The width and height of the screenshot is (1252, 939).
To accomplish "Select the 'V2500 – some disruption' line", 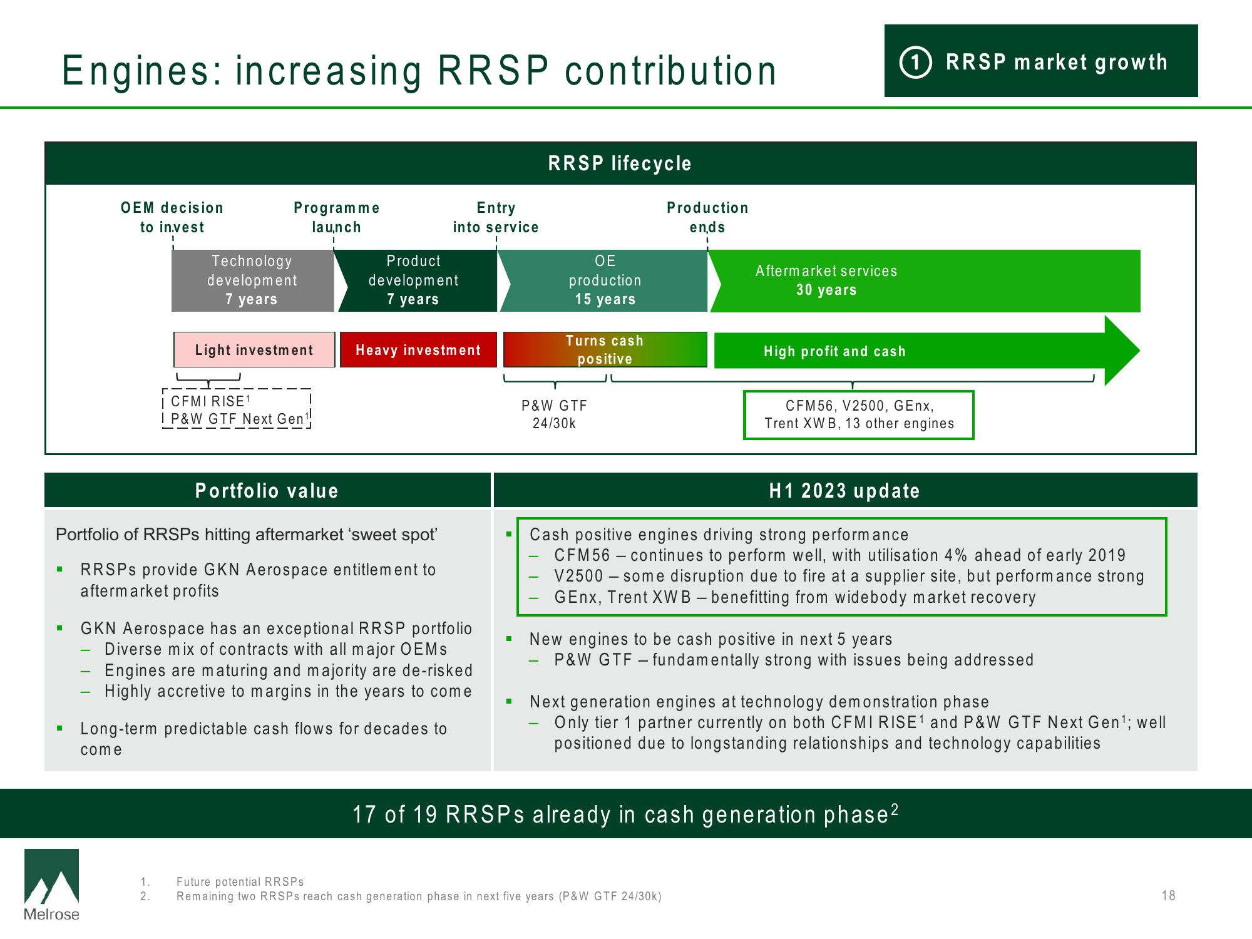I will pos(849,576).
